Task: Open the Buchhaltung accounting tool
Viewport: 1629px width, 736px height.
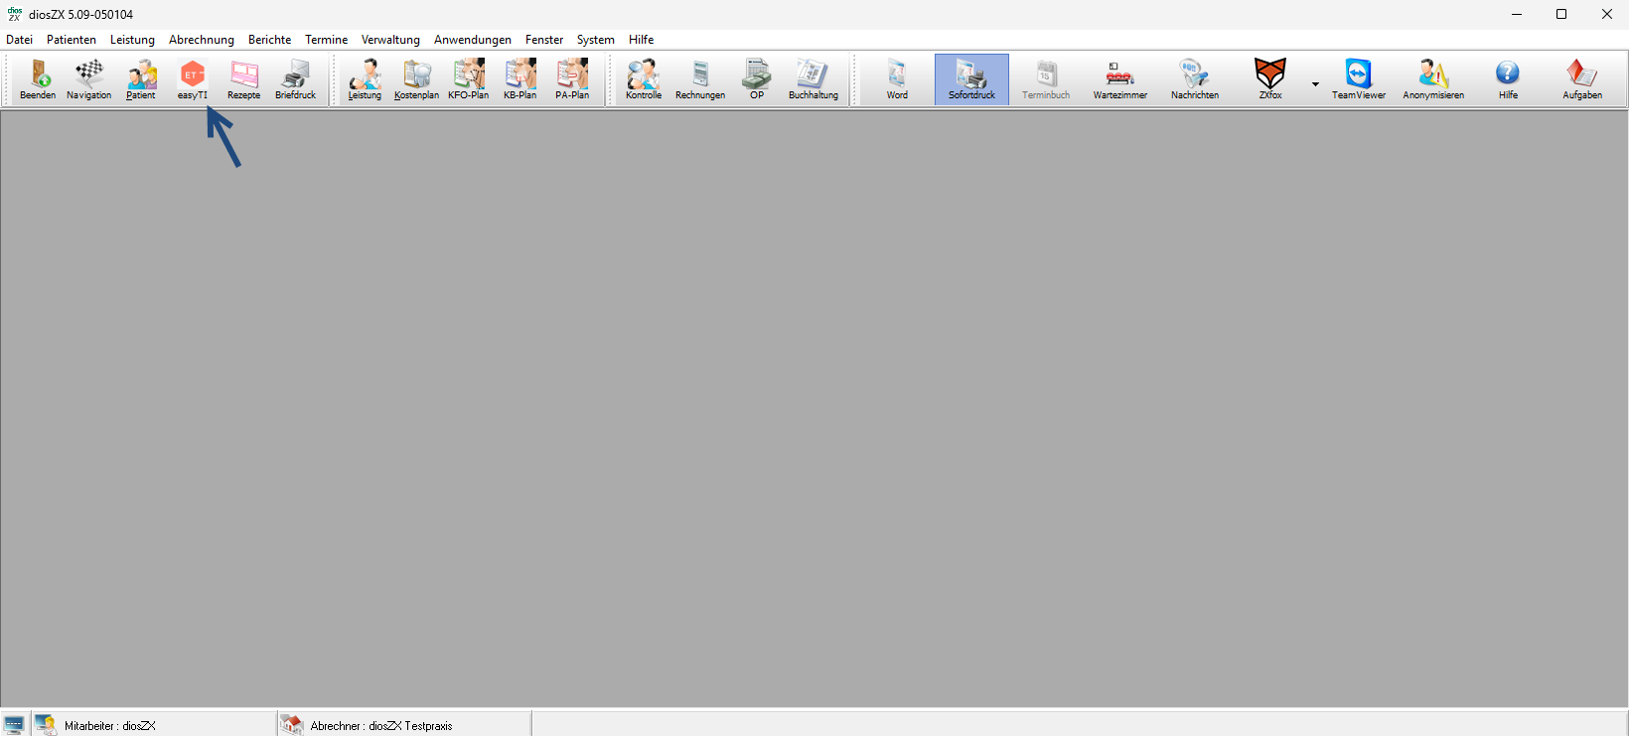Action: tap(813, 78)
